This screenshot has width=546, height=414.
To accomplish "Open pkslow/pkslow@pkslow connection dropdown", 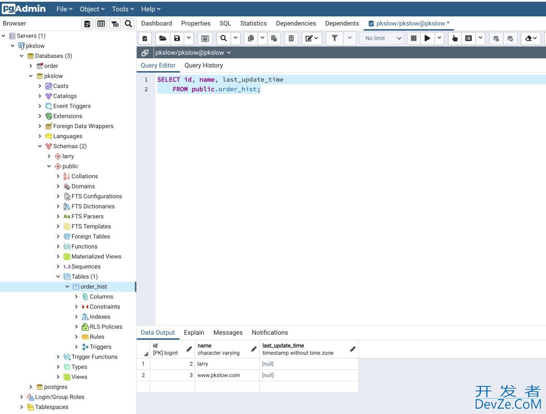I will click(x=193, y=52).
